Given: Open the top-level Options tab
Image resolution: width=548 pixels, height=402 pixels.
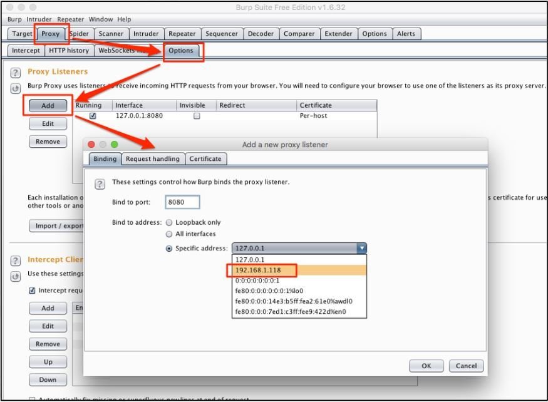Looking at the screenshot, I should pyautogui.click(x=375, y=34).
